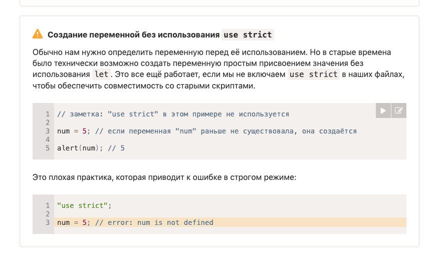Image resolution: width=448 pixels, height=258 pixels.
Task: Click the inline "use strict" code in paragraph
Action: tap(313, 74)
